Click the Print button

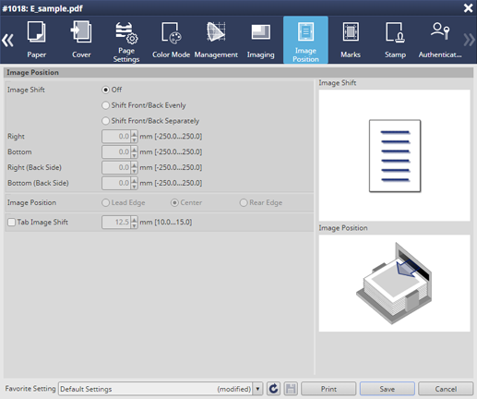328,389
